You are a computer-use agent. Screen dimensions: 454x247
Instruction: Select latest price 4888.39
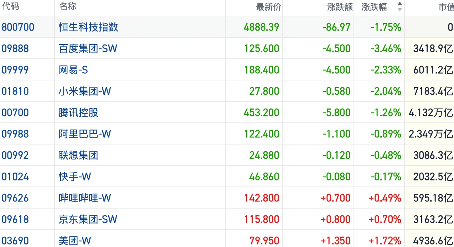[262, 27]
